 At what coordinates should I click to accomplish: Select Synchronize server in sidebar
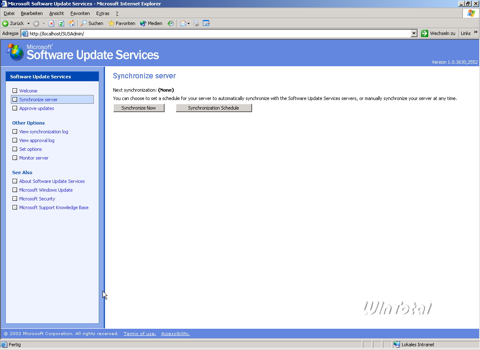[x=52, y=100]
